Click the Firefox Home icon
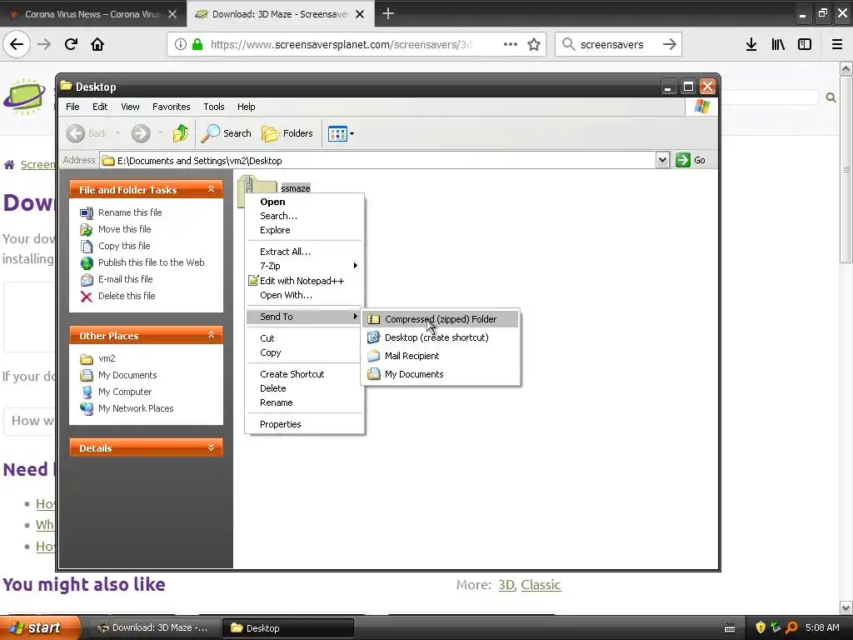This screenshot has width=853, height=640. click(97, 44)
